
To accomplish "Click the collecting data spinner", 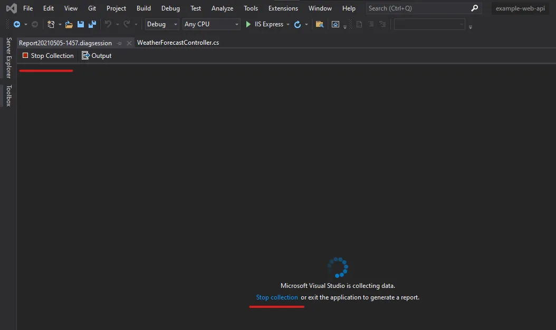I will pyautogui.click(x=338, y=267).
